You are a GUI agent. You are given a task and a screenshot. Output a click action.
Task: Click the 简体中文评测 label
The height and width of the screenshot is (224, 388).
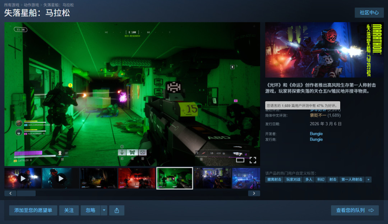coord(276,116)
